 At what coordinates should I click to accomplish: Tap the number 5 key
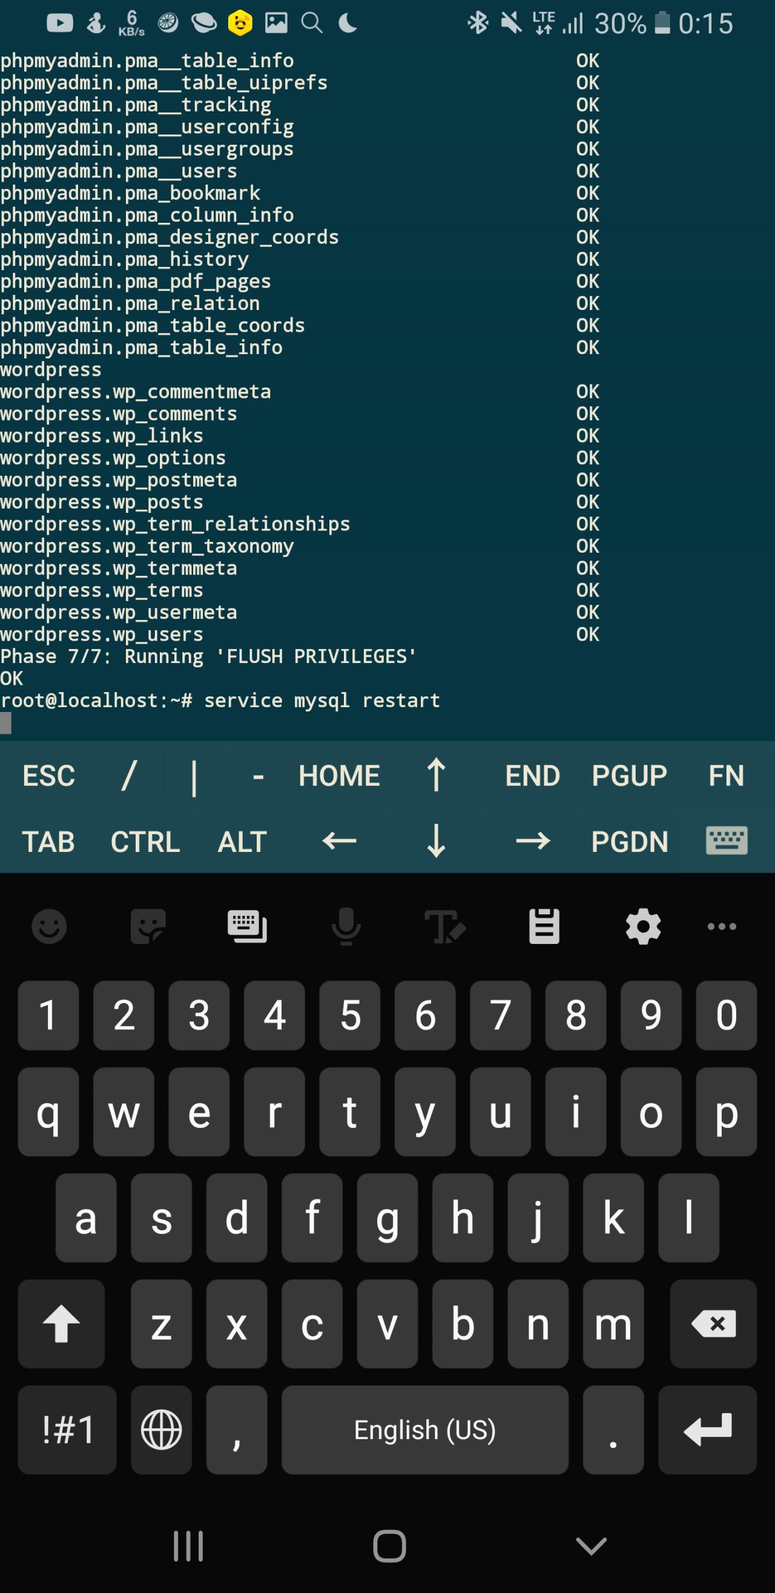(350, 1015)
